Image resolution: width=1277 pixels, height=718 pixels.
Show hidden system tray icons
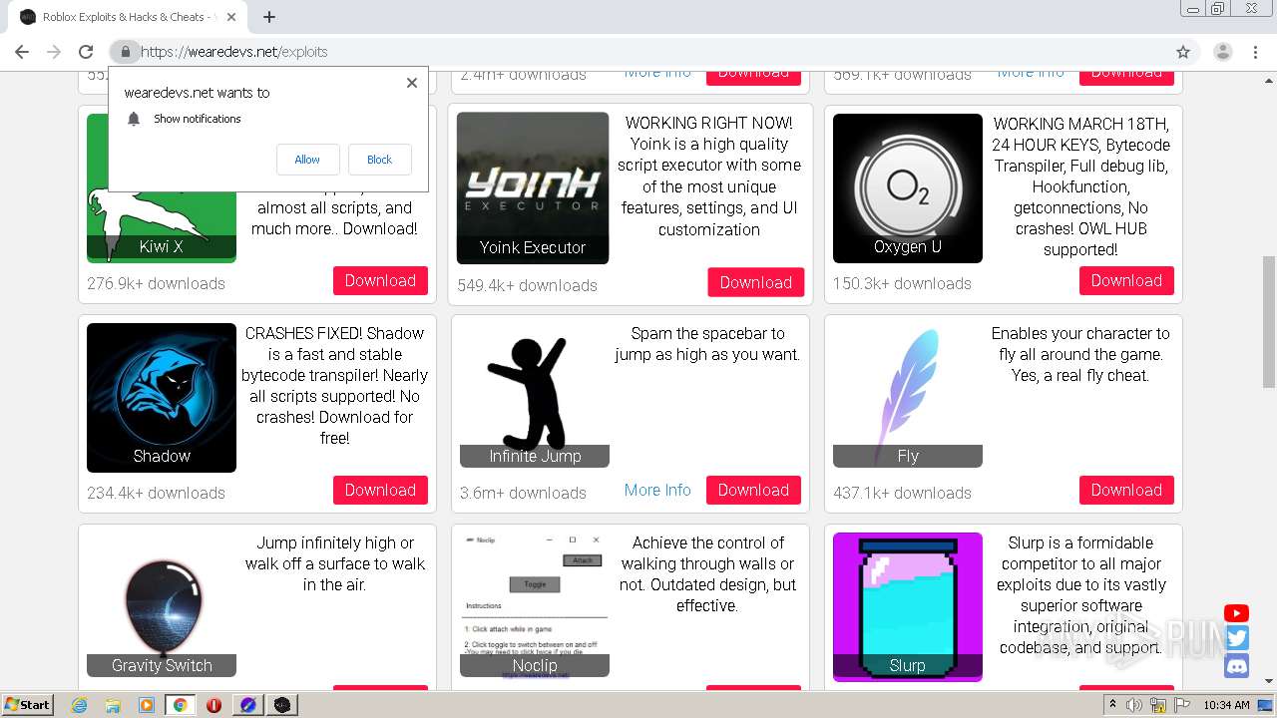point(1112,705)
